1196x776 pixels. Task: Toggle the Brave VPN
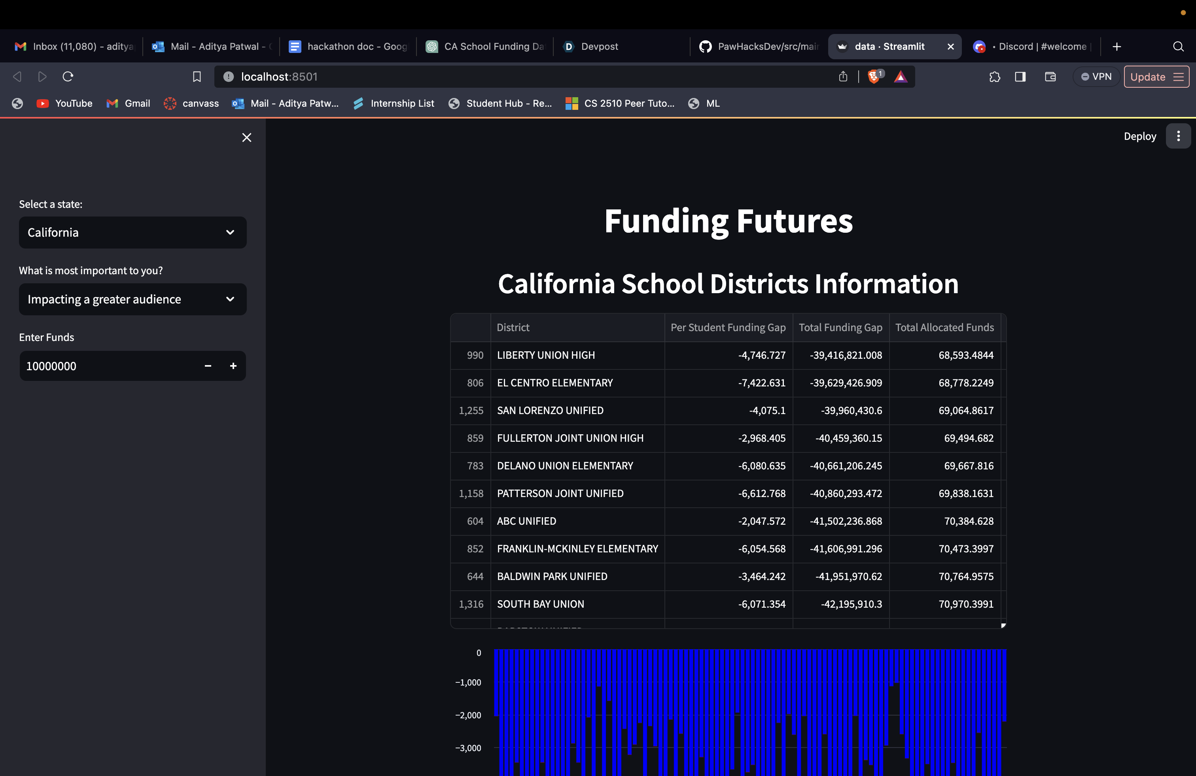click(x=1096, y=76)
